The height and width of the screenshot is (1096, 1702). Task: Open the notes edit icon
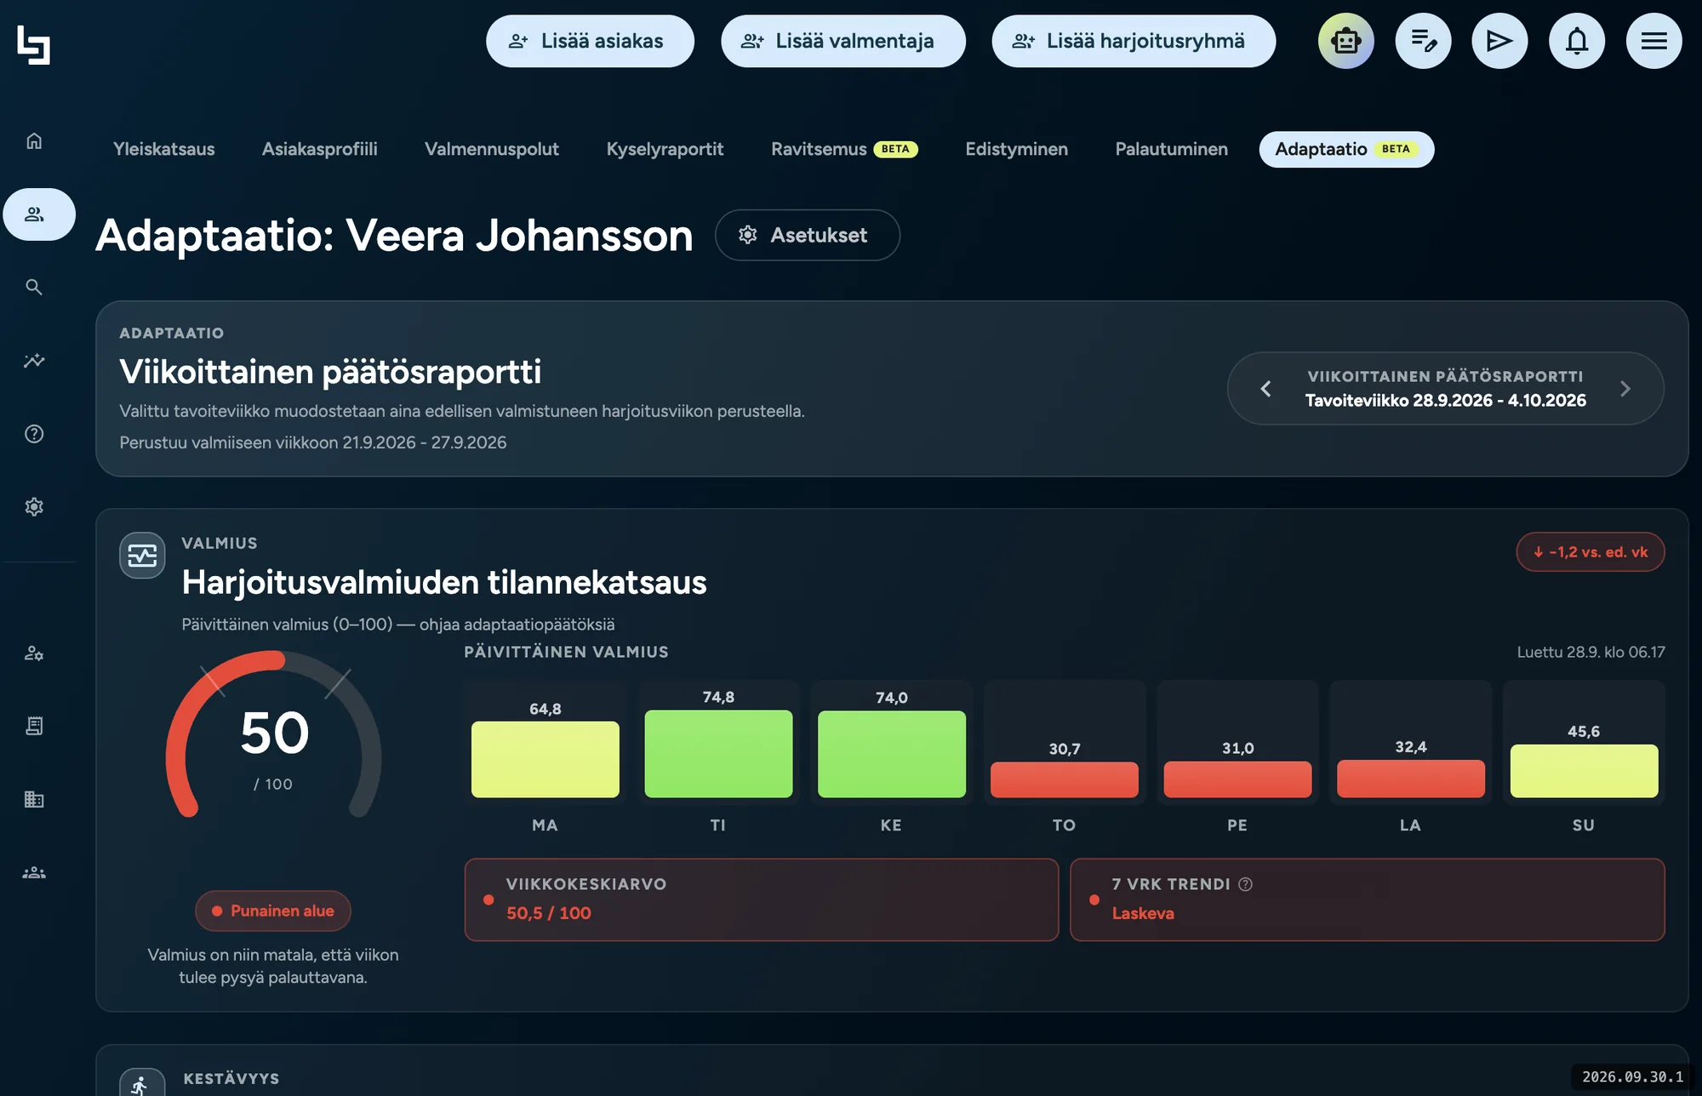pyautogui.click(x=1424, y=41)
